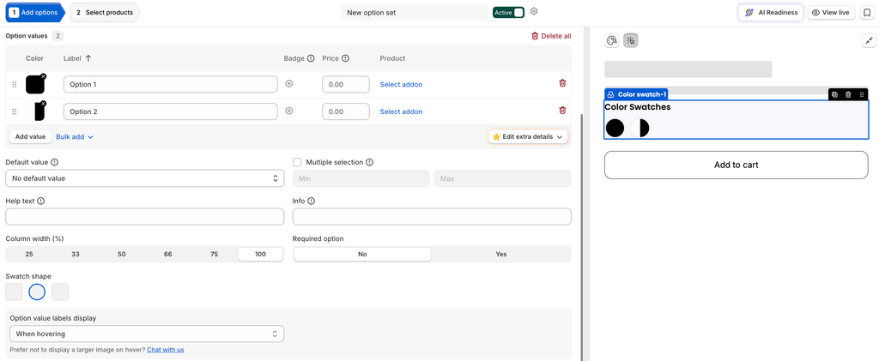879x361 pixels.
Task: Open Option value labels display dropdown
Action: pyautogui.click(x=147, y=334)
